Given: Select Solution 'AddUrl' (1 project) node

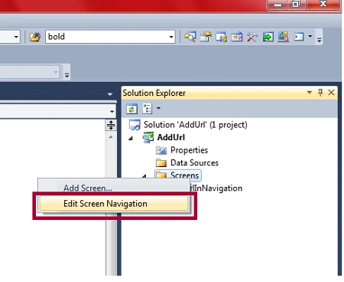Looking at the screenshot, I should (x=195, y=125).
